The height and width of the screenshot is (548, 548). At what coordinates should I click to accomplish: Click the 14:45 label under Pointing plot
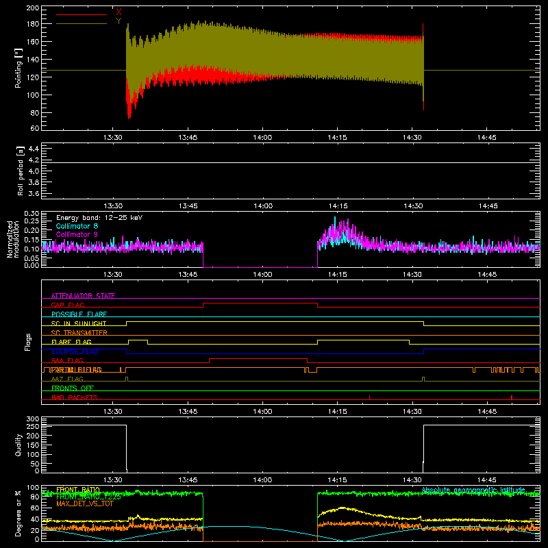pyautogui.click(x=486, y=138)
